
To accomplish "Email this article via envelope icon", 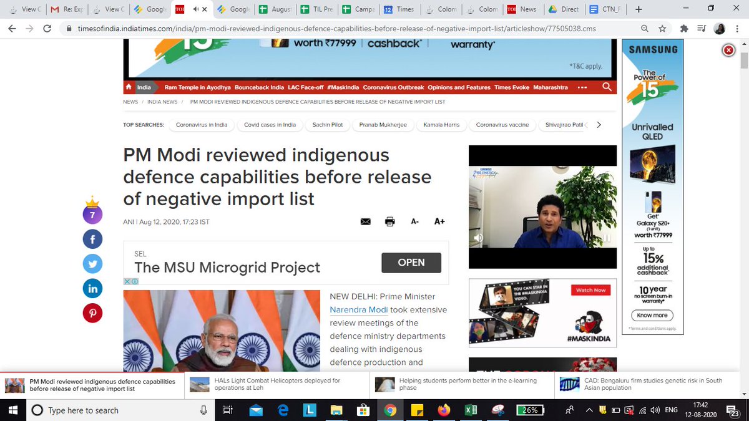I will pos(365,221).
